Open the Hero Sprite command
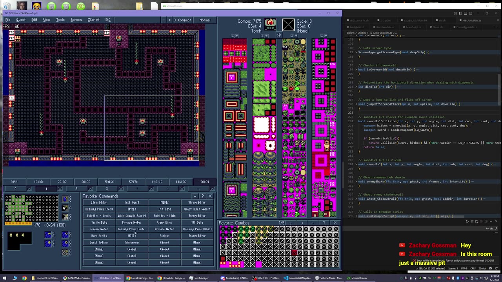This screenshot has height=282, width=502. click(x=99, y=236)
